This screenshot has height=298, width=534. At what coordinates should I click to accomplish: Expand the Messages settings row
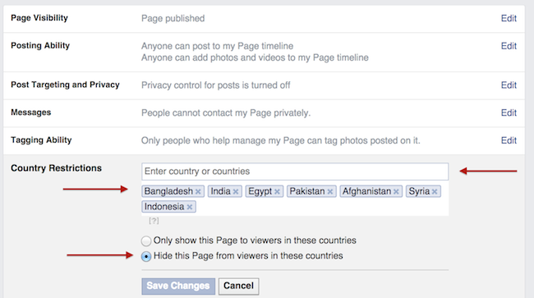(x=264, y=113)
